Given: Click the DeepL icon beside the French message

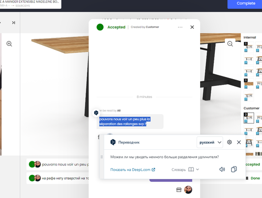Looking at the screenshot, I should pos(96,113).
